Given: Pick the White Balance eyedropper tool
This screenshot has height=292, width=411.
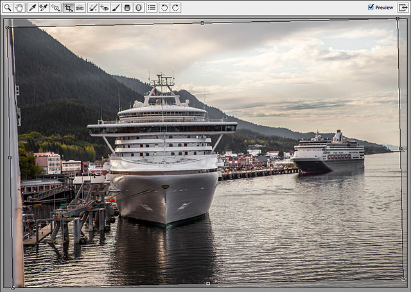Looking at the screenshot, I should pos(33,8).
